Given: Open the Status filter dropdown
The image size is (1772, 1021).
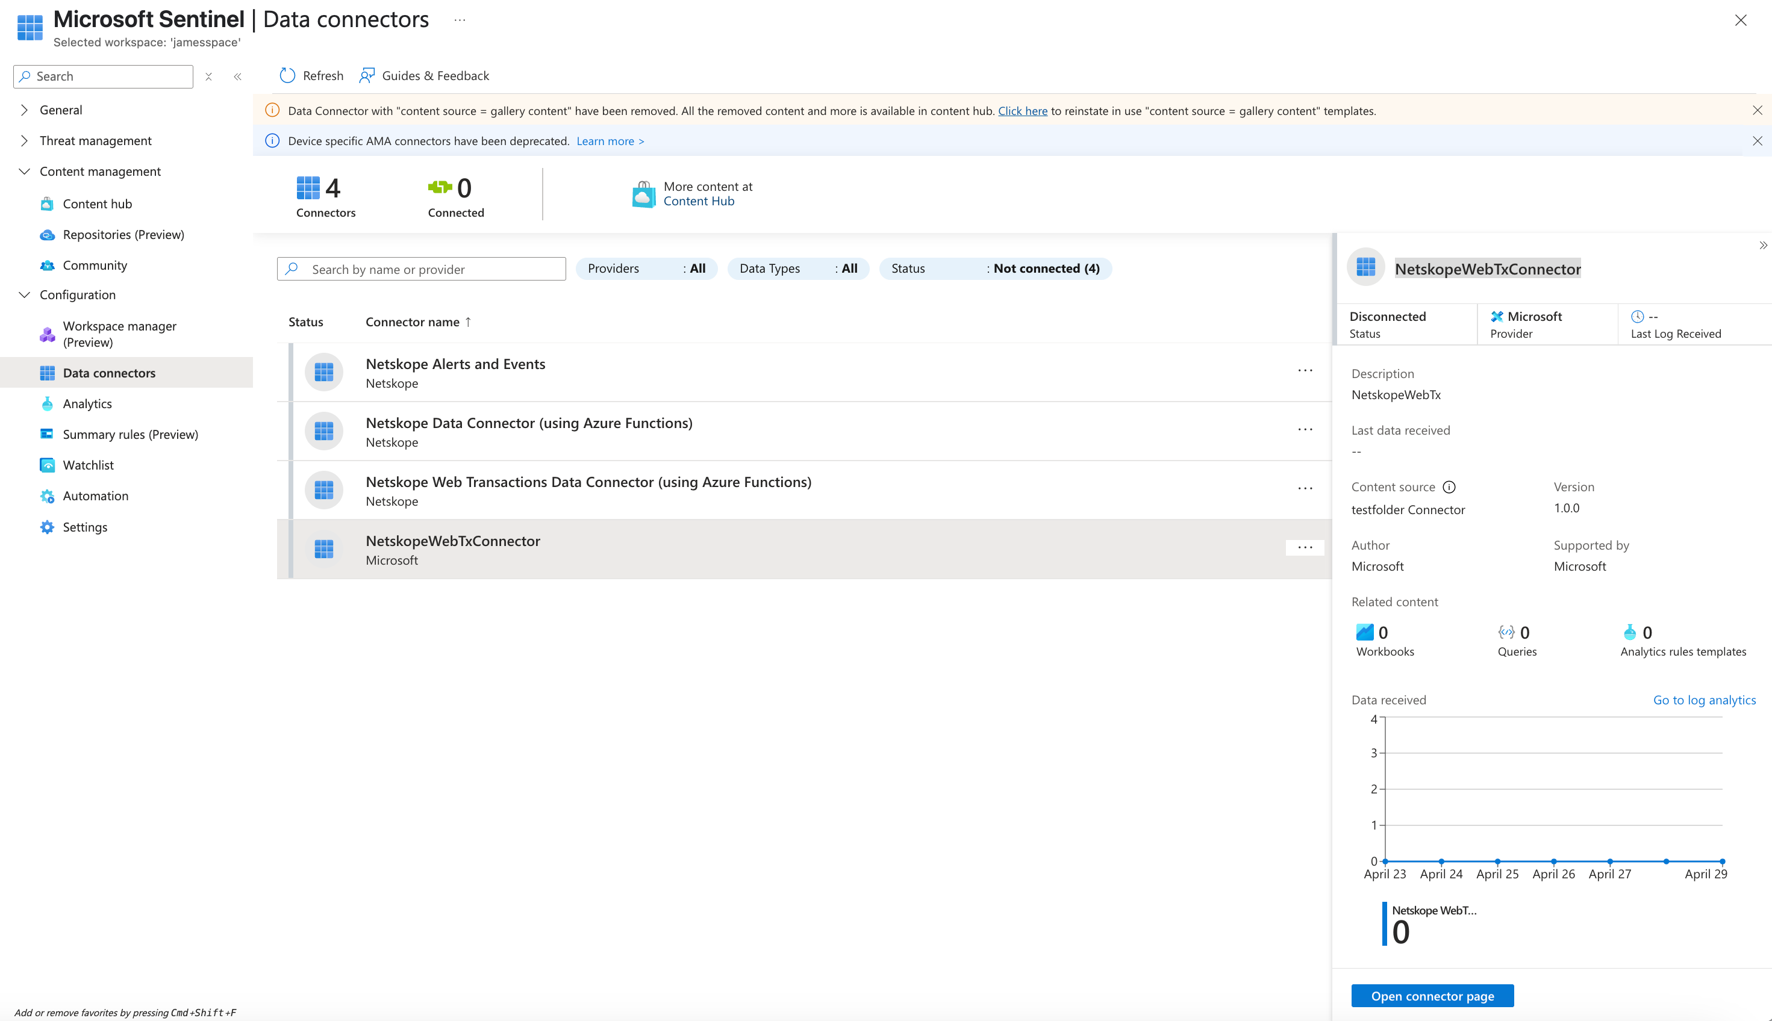Looking at the screenshot, I should tap(995, 268).
